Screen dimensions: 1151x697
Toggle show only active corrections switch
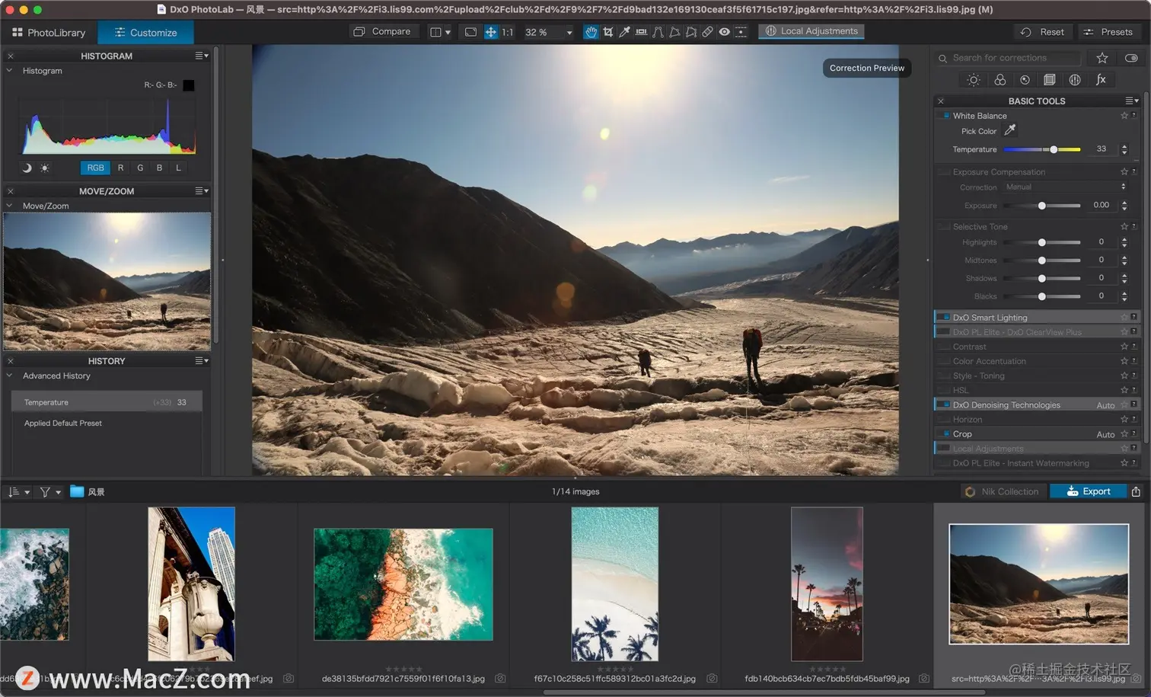1131,58
